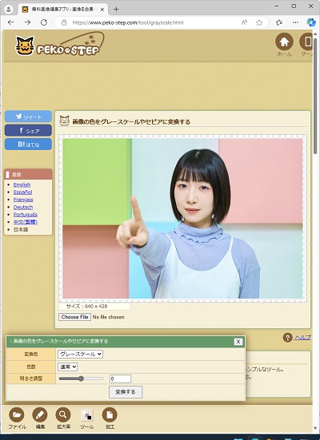Go to Home (ホーム) via house icon
Screen dimensions: 320x440
[x=284, y=42]
